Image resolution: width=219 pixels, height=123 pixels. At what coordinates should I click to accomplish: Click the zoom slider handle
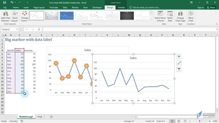[200, 121]
